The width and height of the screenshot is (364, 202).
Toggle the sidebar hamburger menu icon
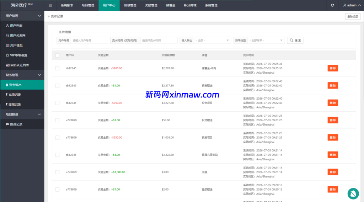tap(50, 5)
